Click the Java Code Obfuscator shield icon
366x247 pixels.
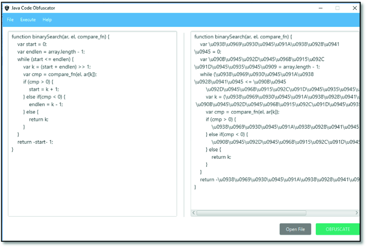(7, 8)
